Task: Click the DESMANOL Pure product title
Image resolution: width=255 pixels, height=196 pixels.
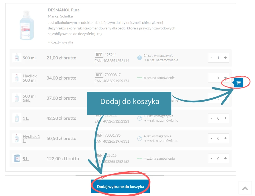Action: coord(64,10)
